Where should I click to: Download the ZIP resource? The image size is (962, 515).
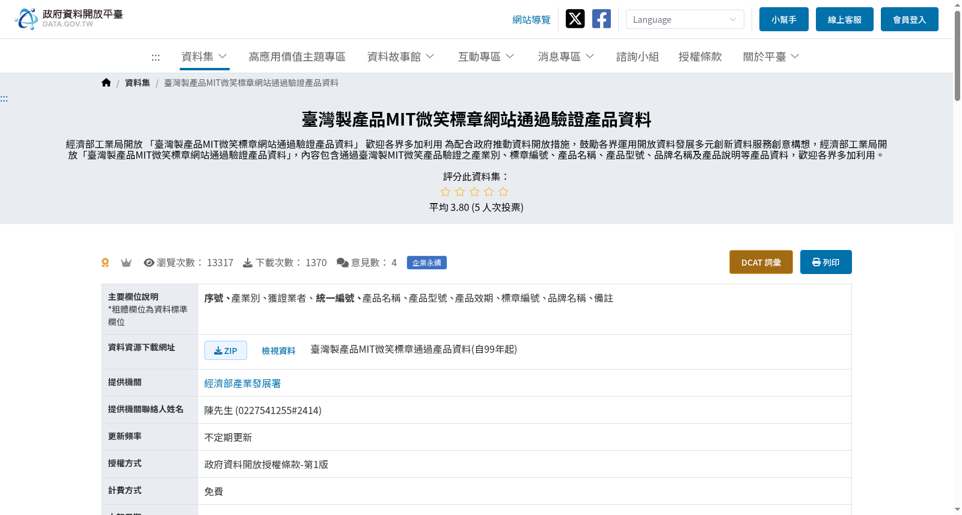(x=225, y=350)
